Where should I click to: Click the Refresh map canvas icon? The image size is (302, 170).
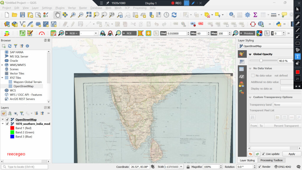point(174,15)
